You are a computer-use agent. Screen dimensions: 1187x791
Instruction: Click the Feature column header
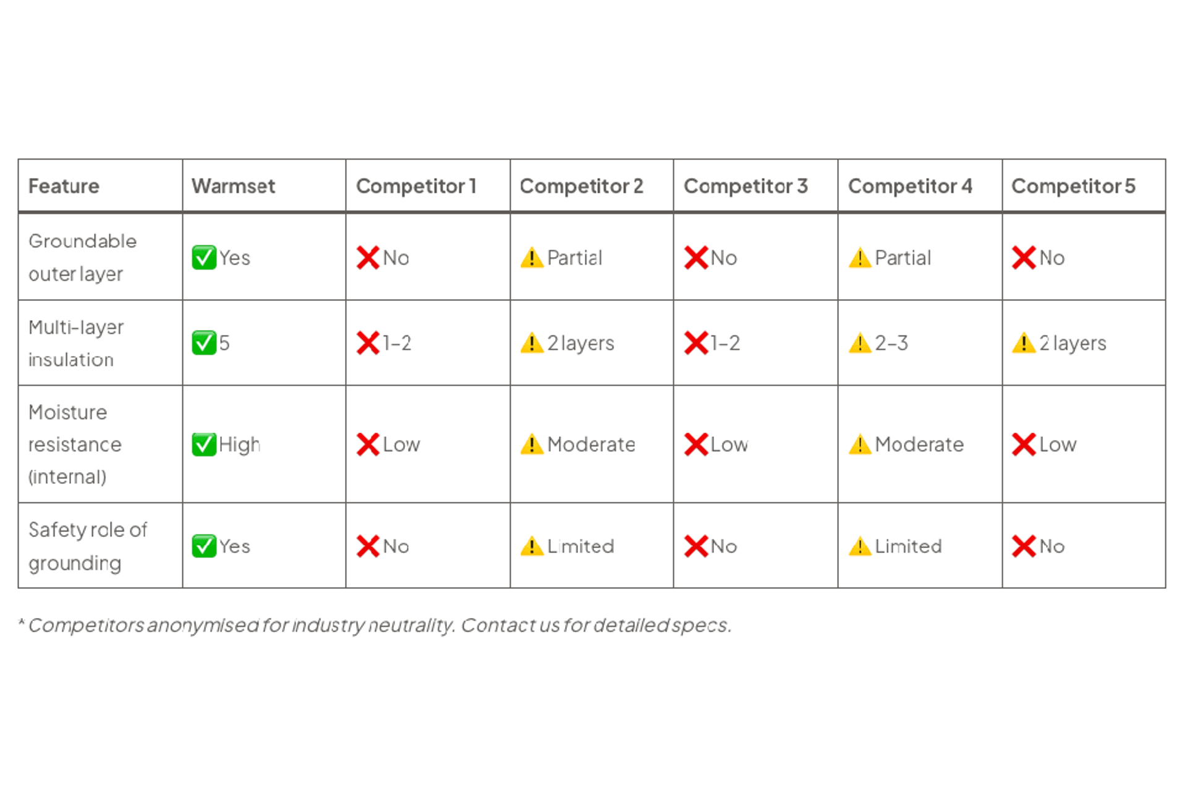64,186
